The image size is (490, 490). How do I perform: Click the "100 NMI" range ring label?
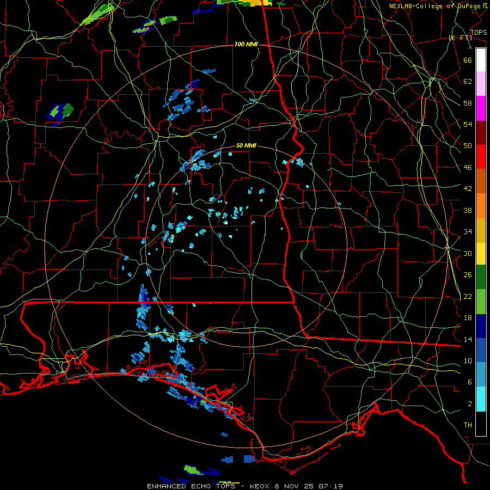point(246,45)
